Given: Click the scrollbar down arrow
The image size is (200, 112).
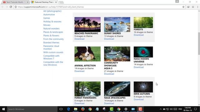Looking at the screenshot, I should pyautogui.click(x=199, y=105).
